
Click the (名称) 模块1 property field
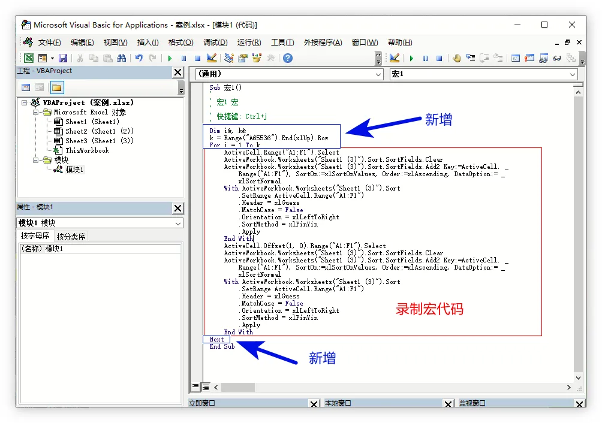(101, 249)
